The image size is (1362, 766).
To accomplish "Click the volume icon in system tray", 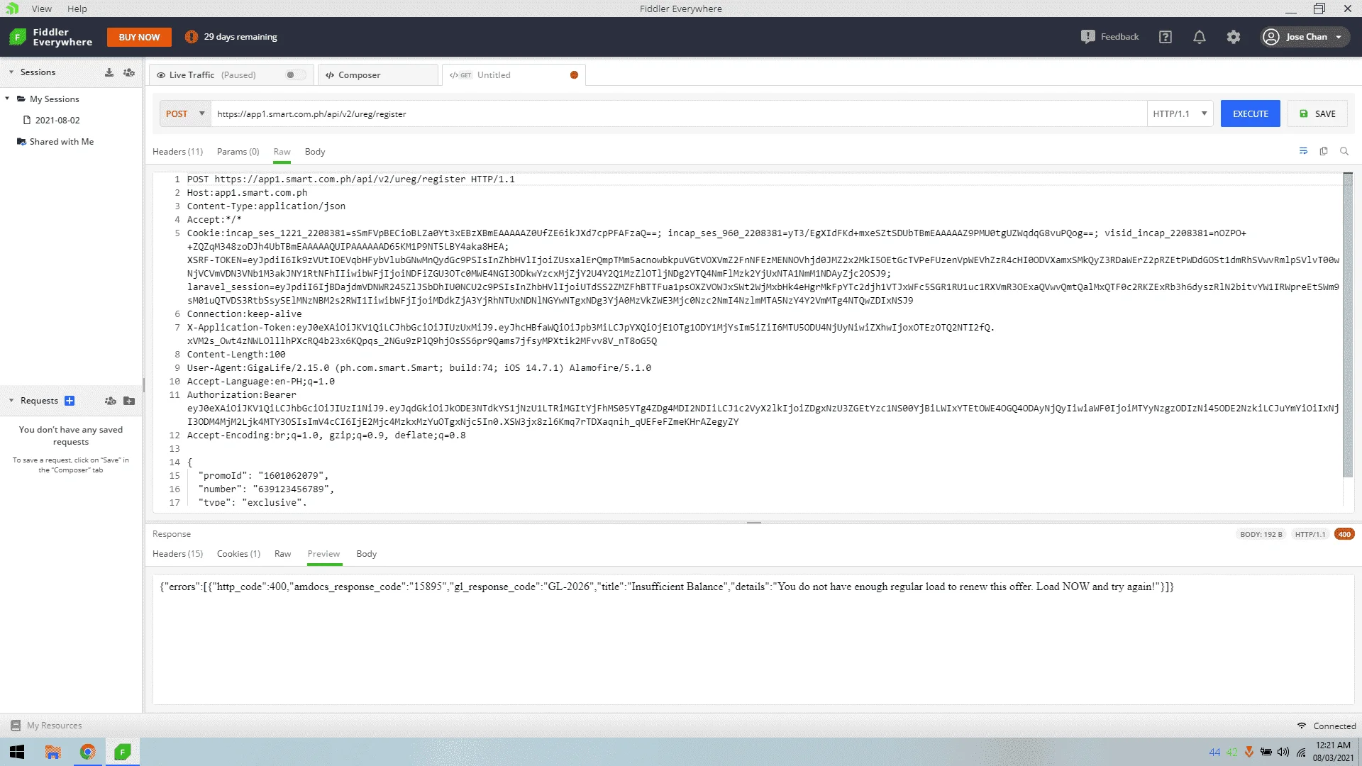I will click(x=1283, y=752).
